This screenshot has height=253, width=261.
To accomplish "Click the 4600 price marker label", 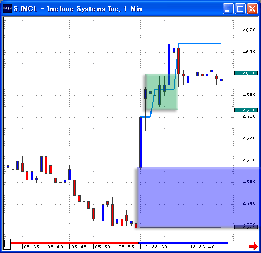I will click(246, 73).
